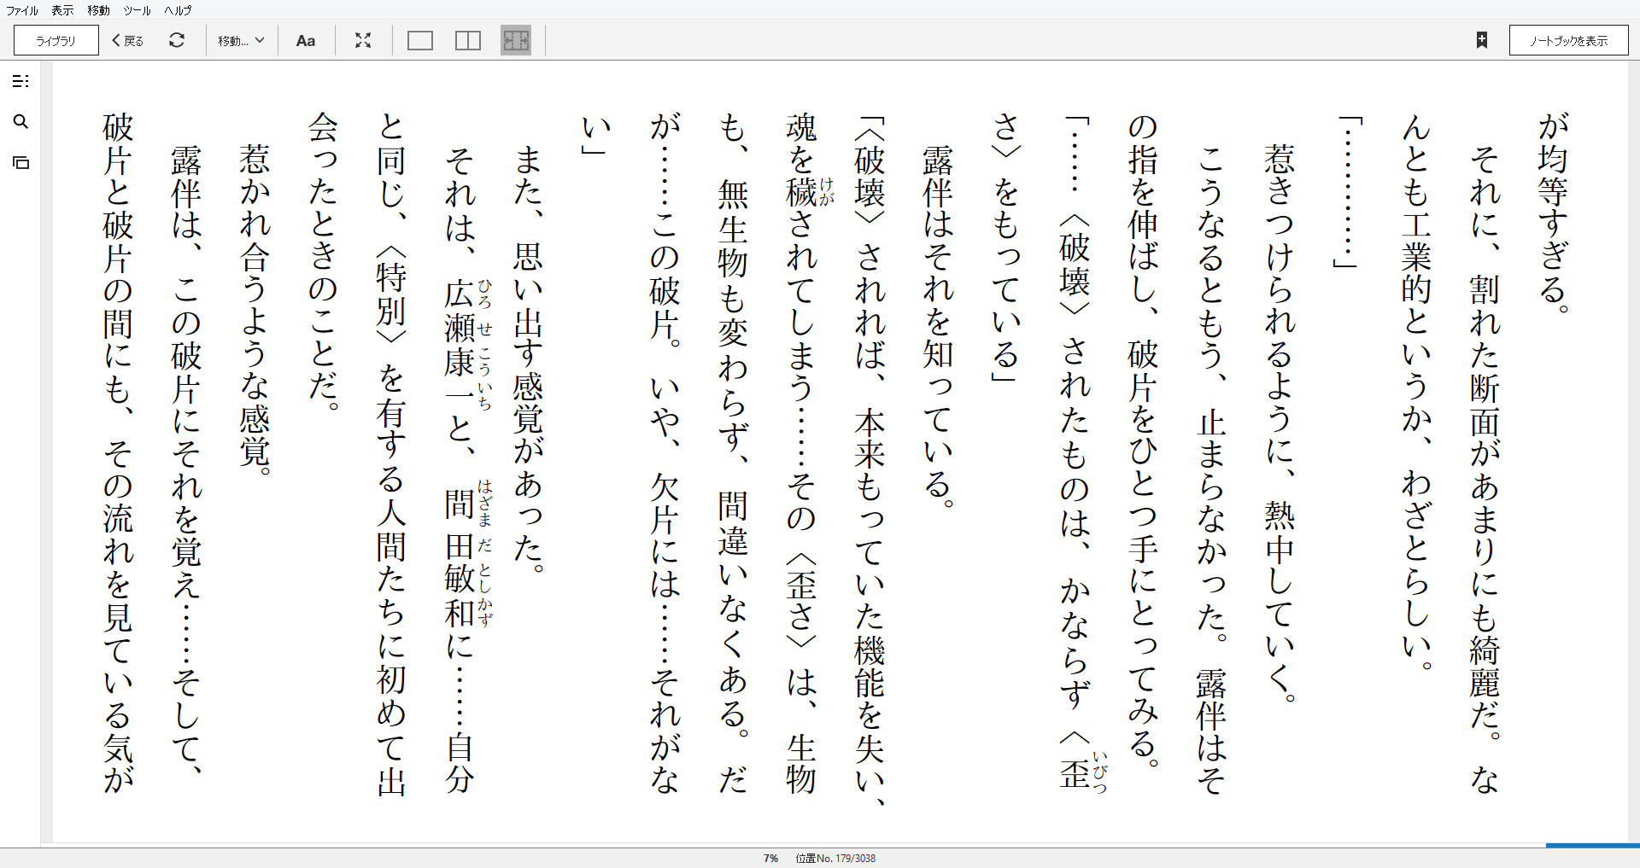Click the name 間田敏和 in text
Screen dimensions: 1640x868
[460, 559]
